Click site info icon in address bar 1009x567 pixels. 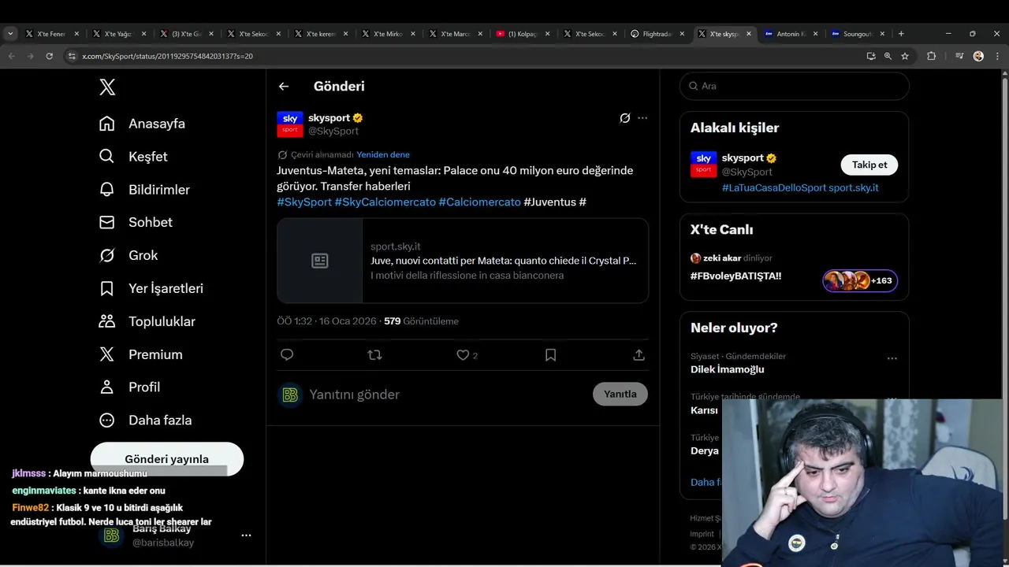coord(72,56)
